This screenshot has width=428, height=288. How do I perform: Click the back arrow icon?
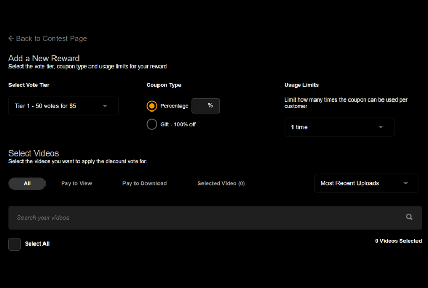pyautogui.click(x=11, y=38)
